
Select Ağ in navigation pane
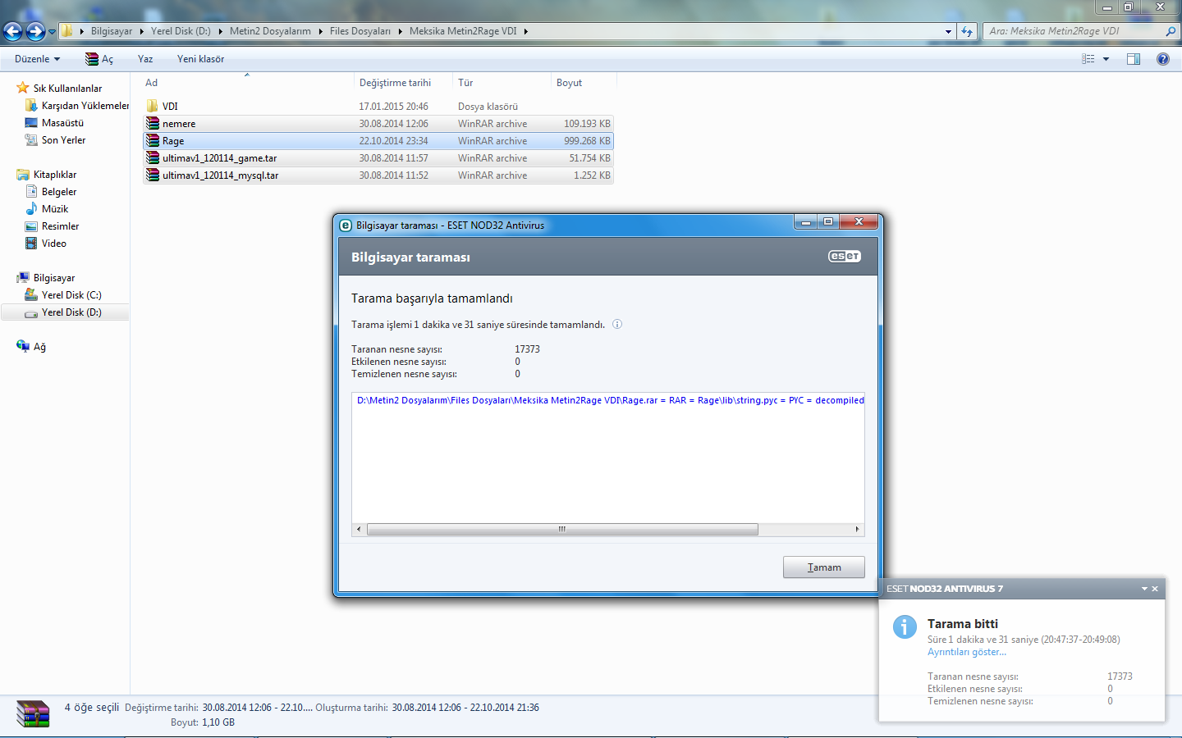(x=39, y=347)
